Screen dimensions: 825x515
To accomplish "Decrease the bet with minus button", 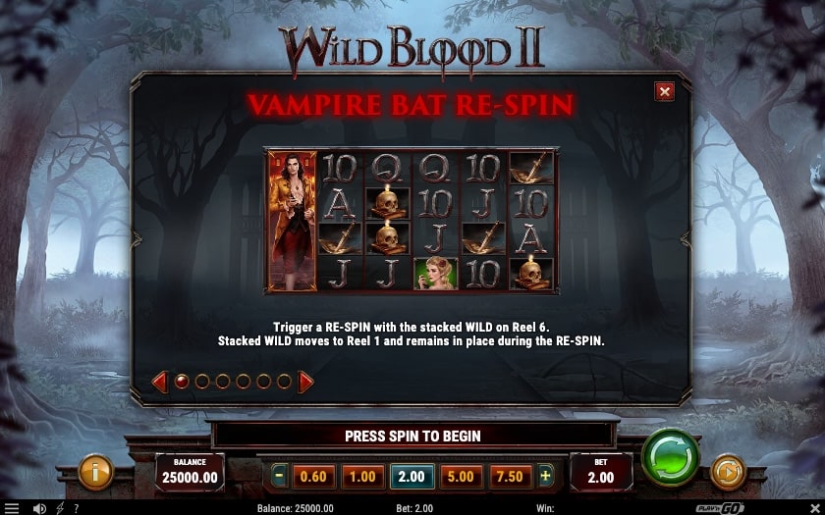I will (x=279, y=476).
